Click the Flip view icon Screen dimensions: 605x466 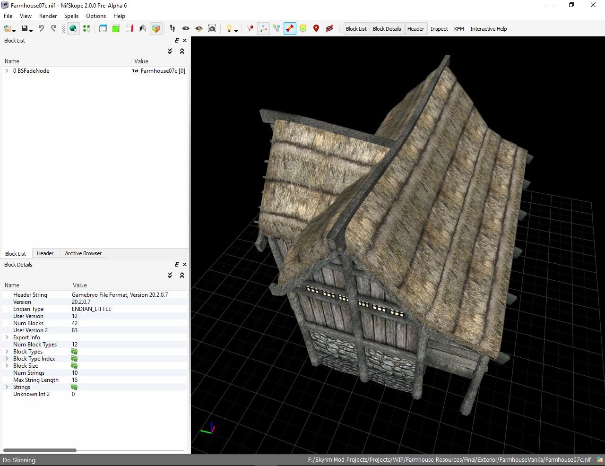point(143,29)
